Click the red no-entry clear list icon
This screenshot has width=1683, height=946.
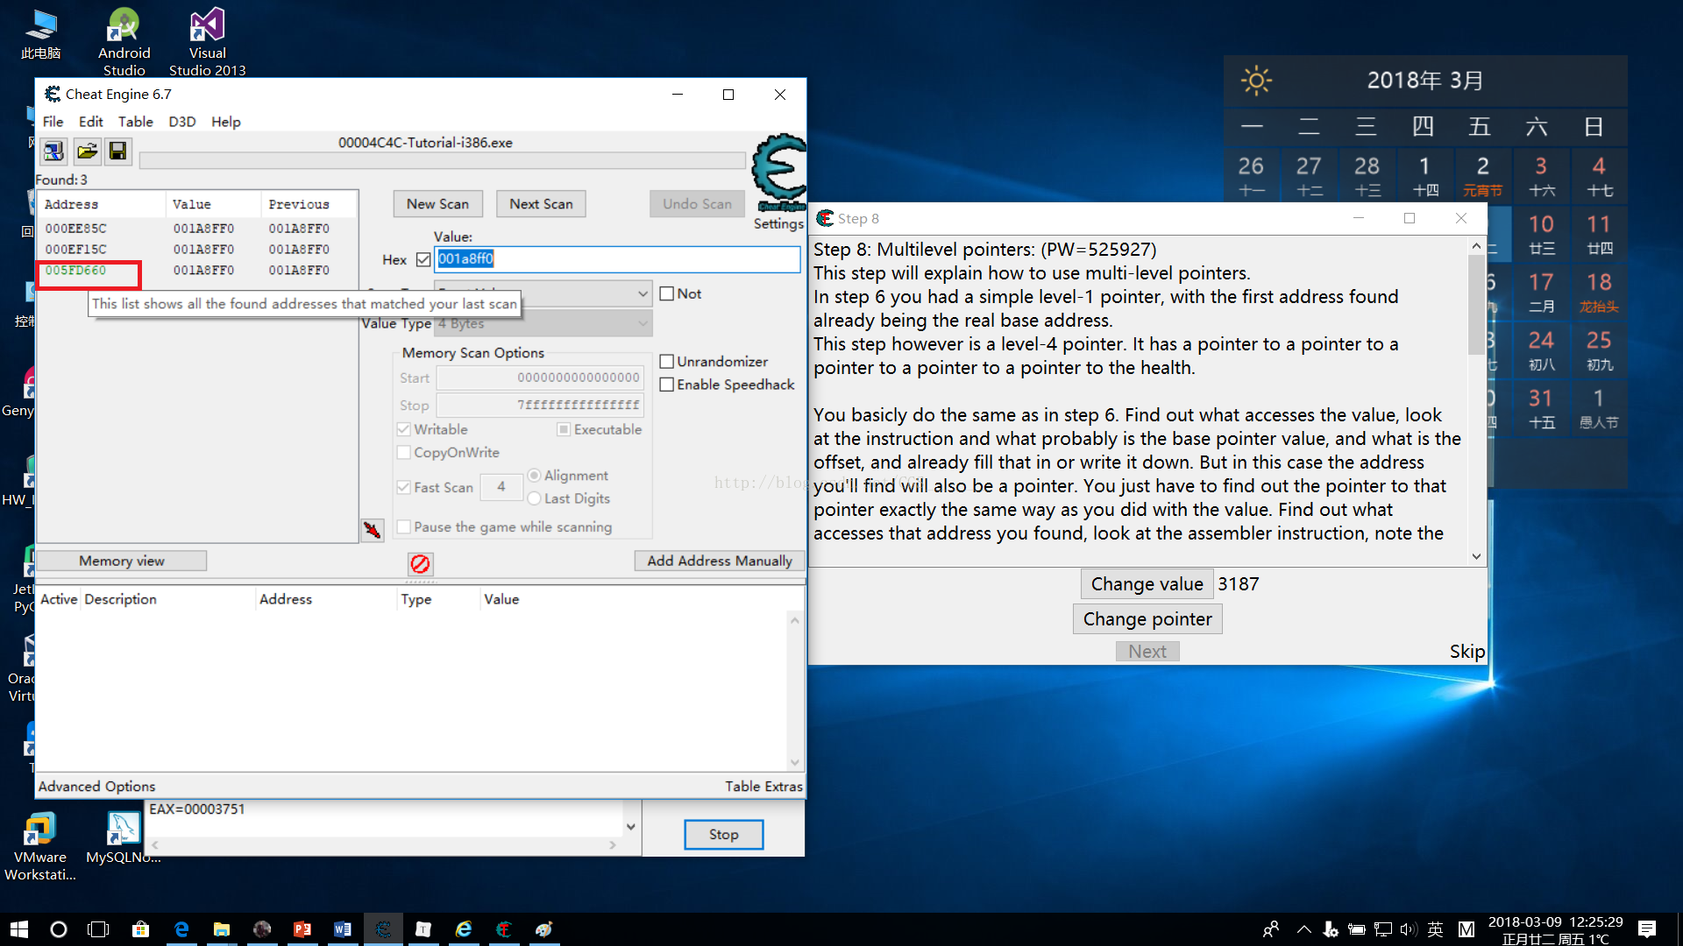click(x=420, y=563)
